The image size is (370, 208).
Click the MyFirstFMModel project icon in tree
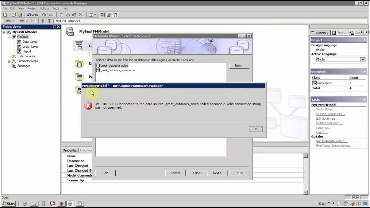coord(9,32)
